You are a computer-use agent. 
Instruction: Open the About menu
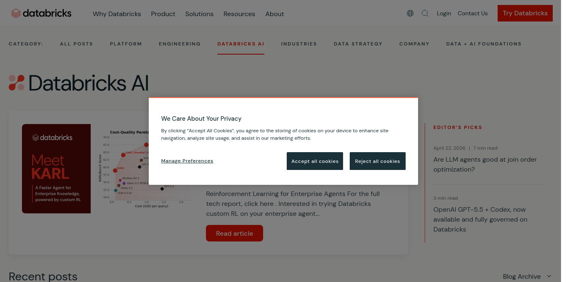pos(275,14)
